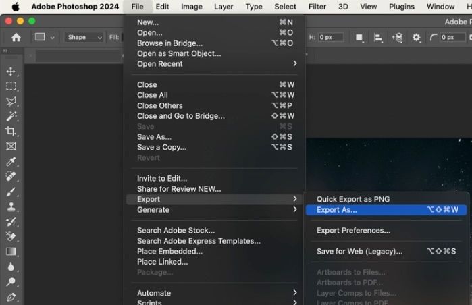
Task: Choose Close All menu item
Action: click(x=215, y=95)
